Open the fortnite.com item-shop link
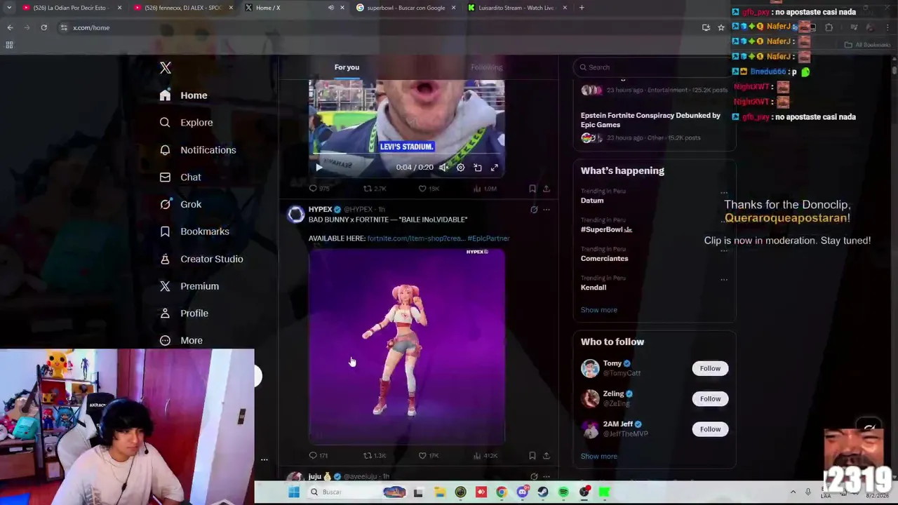 click(x=415, y=238)
